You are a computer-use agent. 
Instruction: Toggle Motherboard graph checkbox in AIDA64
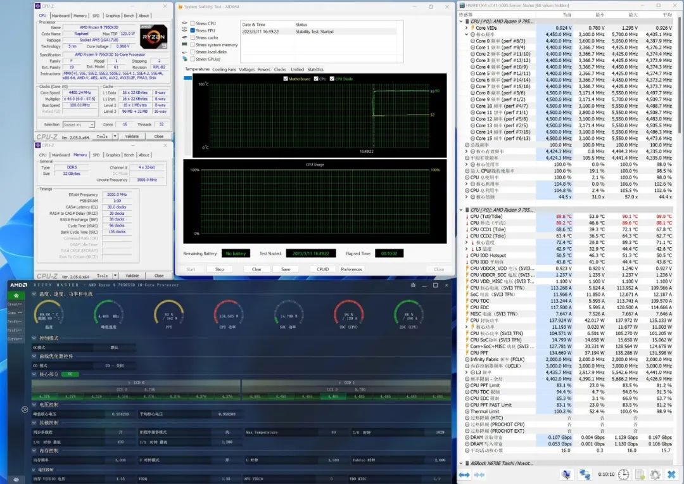(x=286, y=79)
